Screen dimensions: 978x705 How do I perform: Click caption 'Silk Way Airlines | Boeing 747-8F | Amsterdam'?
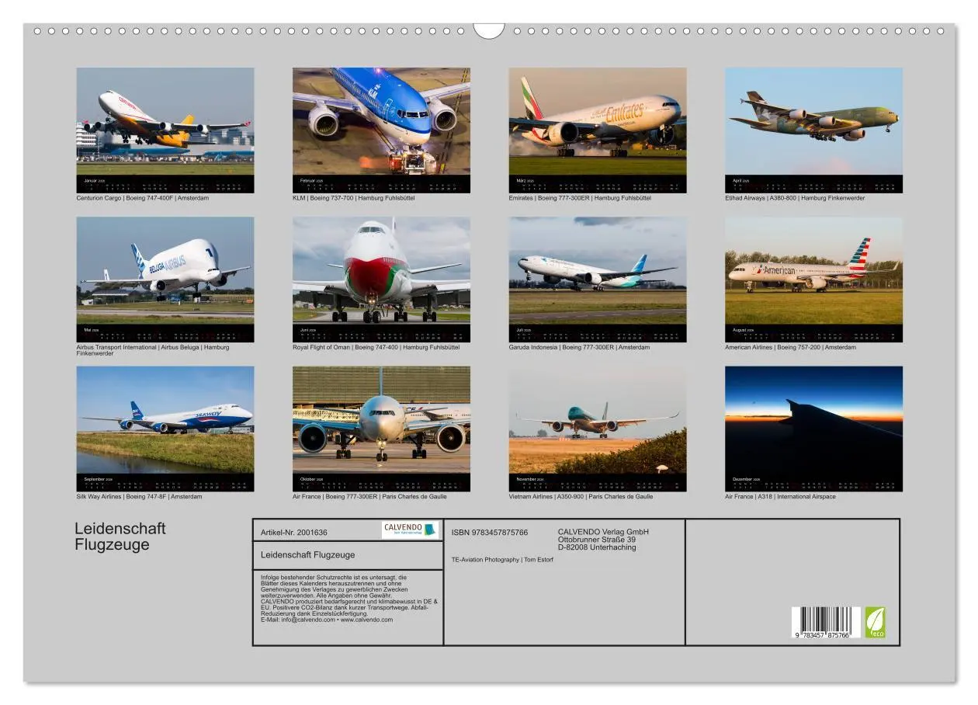[x=139, y=497]
